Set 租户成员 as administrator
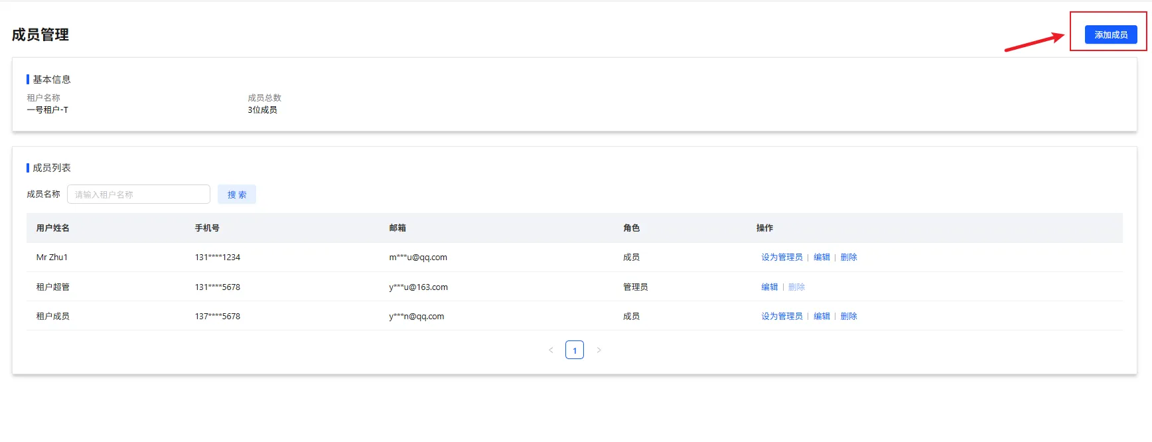Viewport: 1152px width, 442px height. 782,317
